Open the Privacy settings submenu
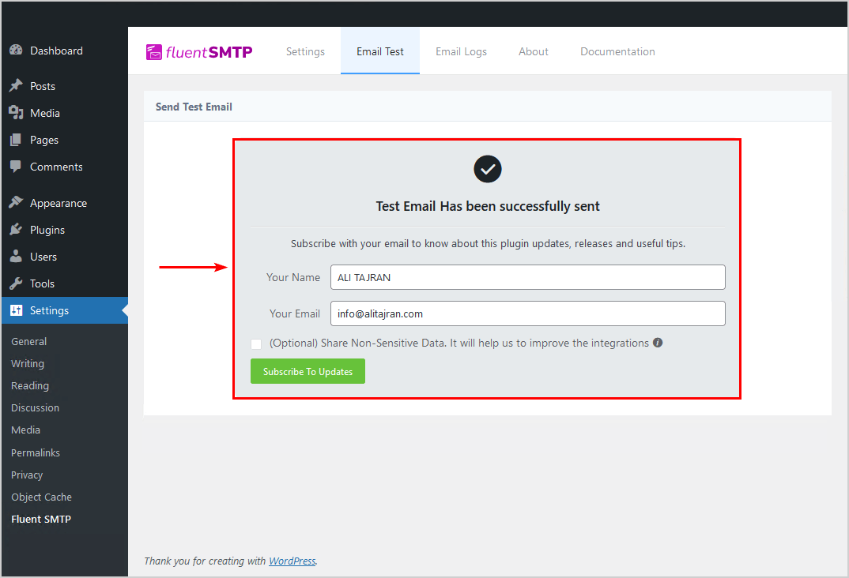The image size is (849, 578). coord(27,475)
